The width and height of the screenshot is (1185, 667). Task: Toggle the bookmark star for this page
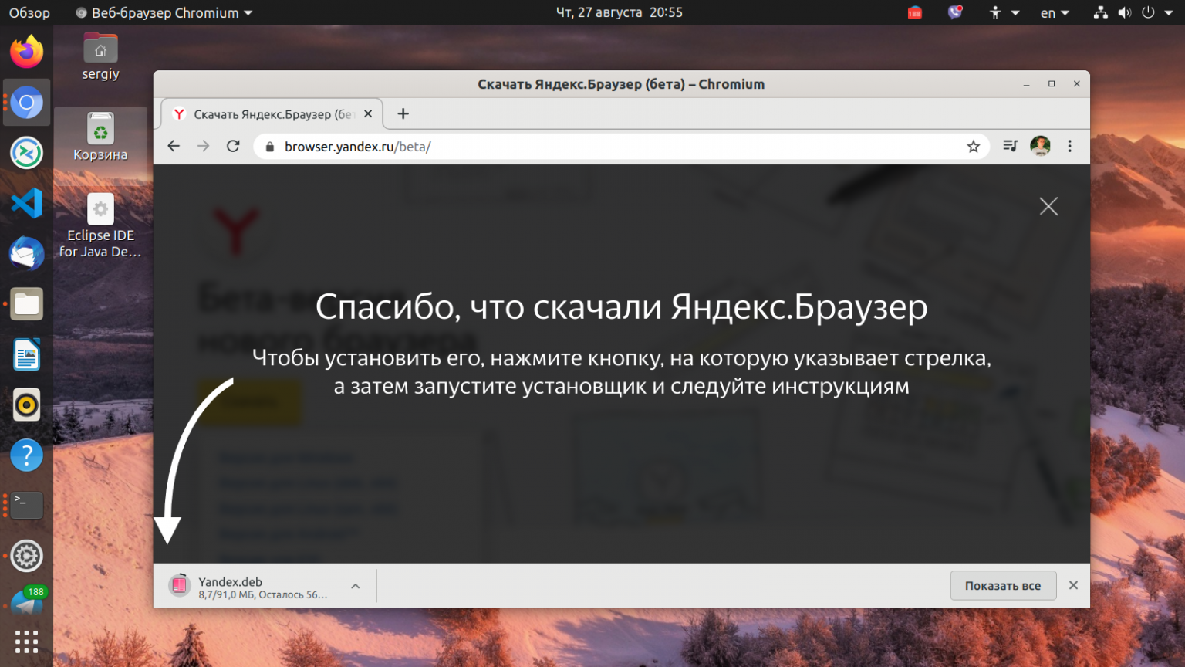pos(973,146)
